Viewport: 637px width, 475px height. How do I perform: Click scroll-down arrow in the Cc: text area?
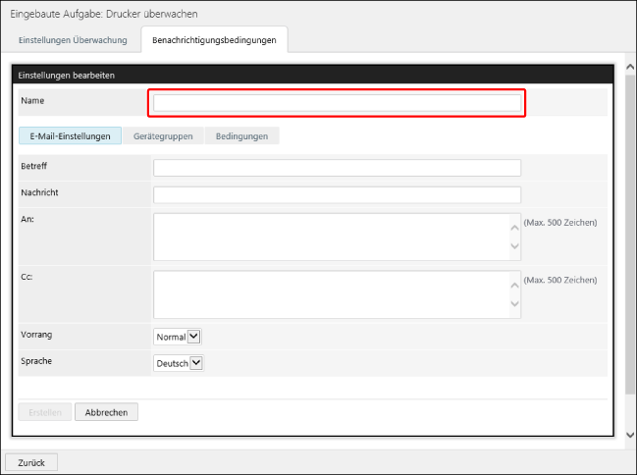pos(514,305)
